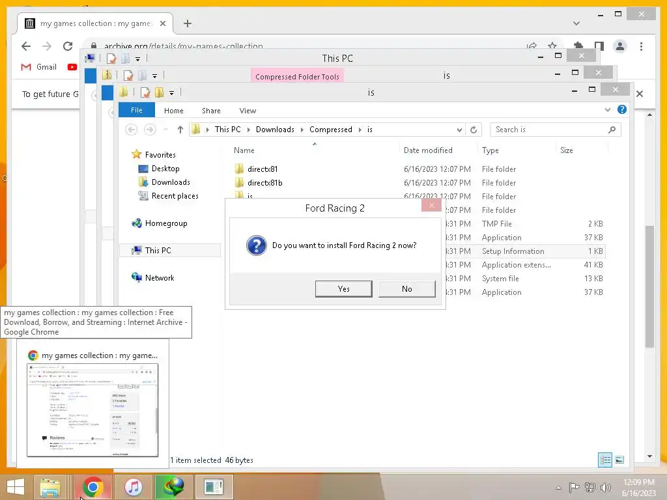Open the Windows Start button
Screen dimensions: 667x500
tap(16, 487)
